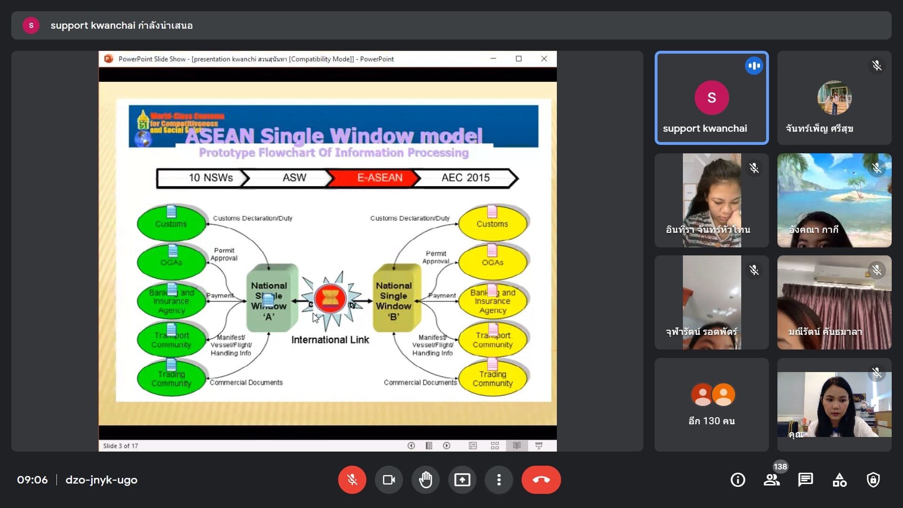Raise hand in the meeting
903x508 pixels.
425,480
